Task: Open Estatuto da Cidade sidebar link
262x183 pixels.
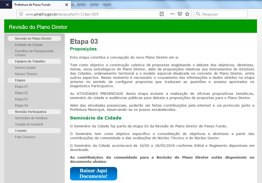Action: (29, 45)
